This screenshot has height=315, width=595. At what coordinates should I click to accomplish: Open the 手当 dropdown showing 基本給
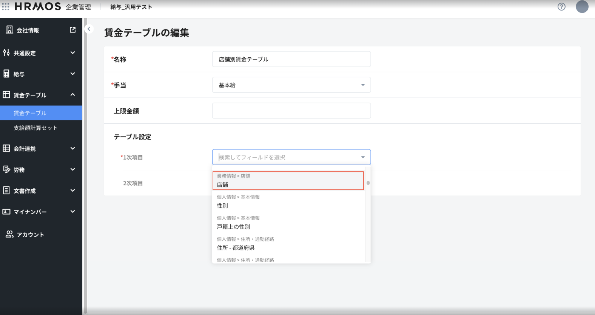pyautogui.click(x=291, y=85)
